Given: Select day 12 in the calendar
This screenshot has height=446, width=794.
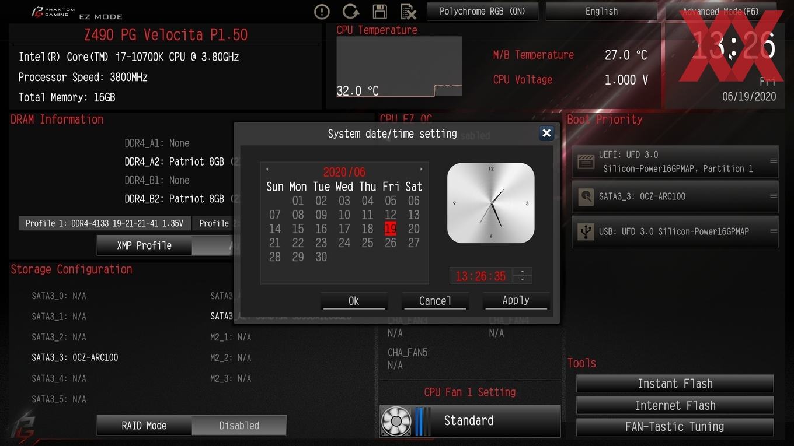Looking at the screenshot, I should (x=391, y=215).
